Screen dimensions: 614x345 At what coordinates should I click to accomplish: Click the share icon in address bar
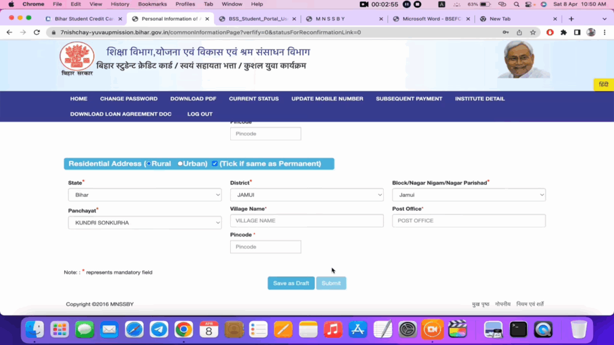pos(519,32)
